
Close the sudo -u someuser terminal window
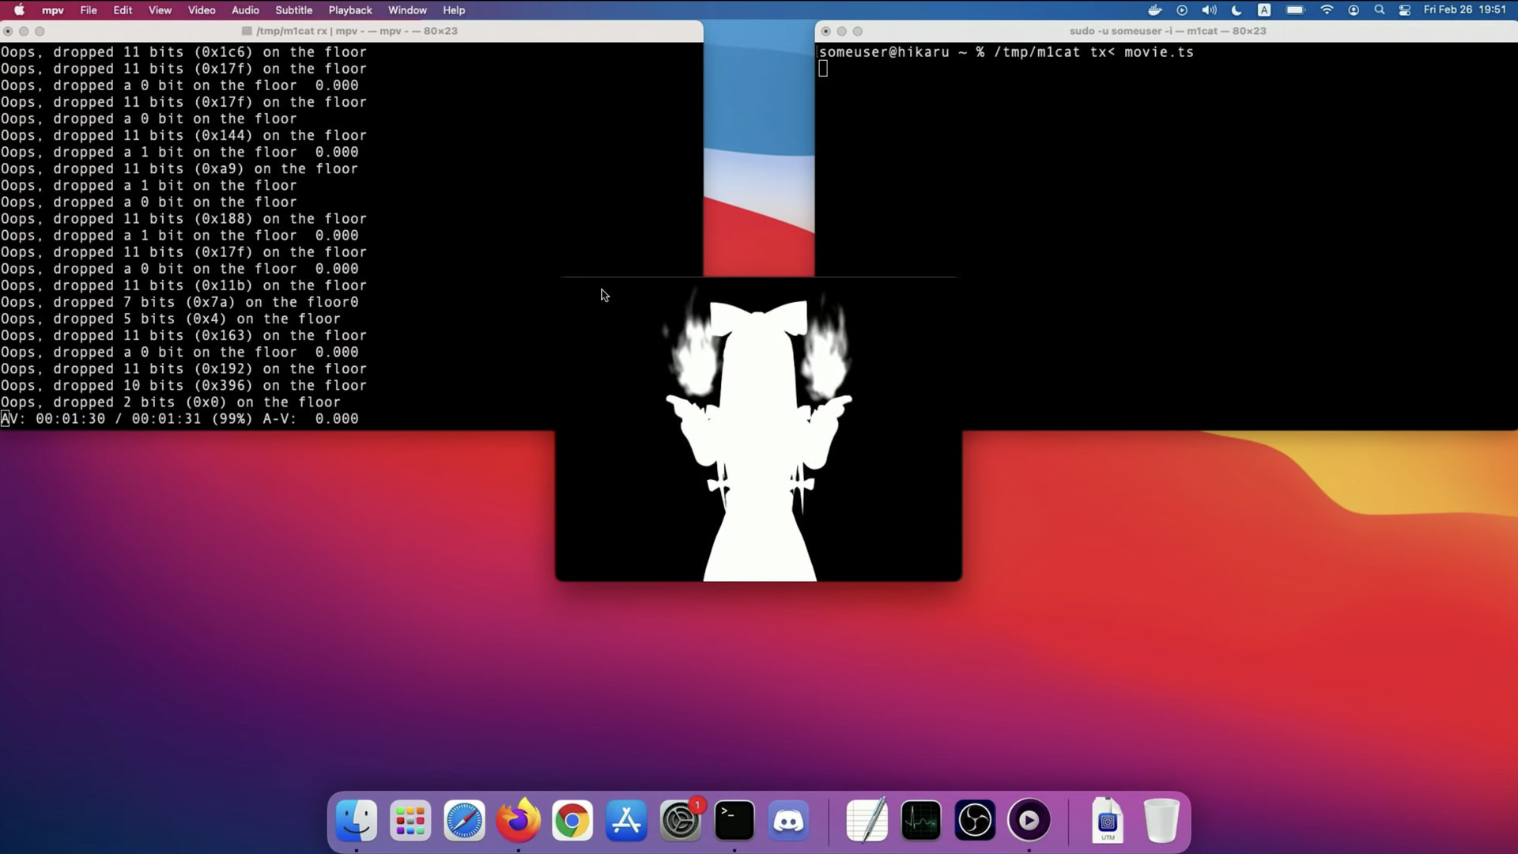click(x=825, y=31)
